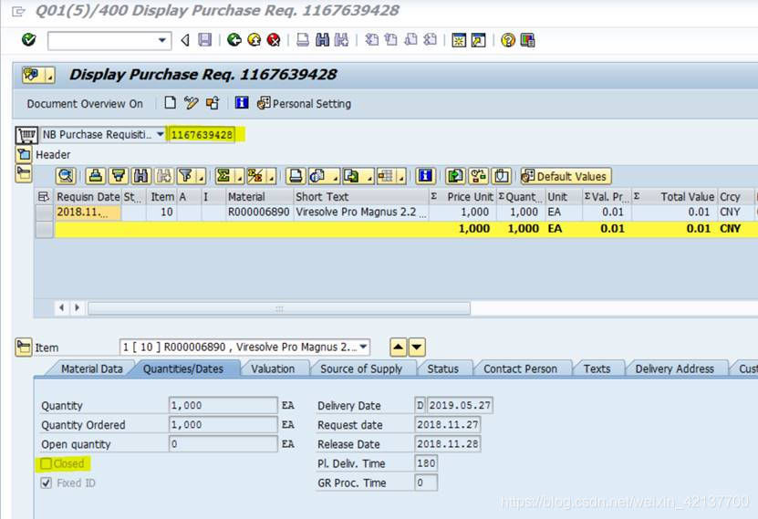The height and width of the screenshot is (519, 758).
Task: Toggle Display/Change pencil icon
Action: click(x=192, y=103)
